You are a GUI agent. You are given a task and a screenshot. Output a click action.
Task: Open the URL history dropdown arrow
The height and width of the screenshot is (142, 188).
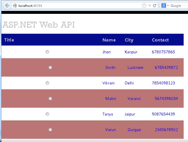point(150,5)
